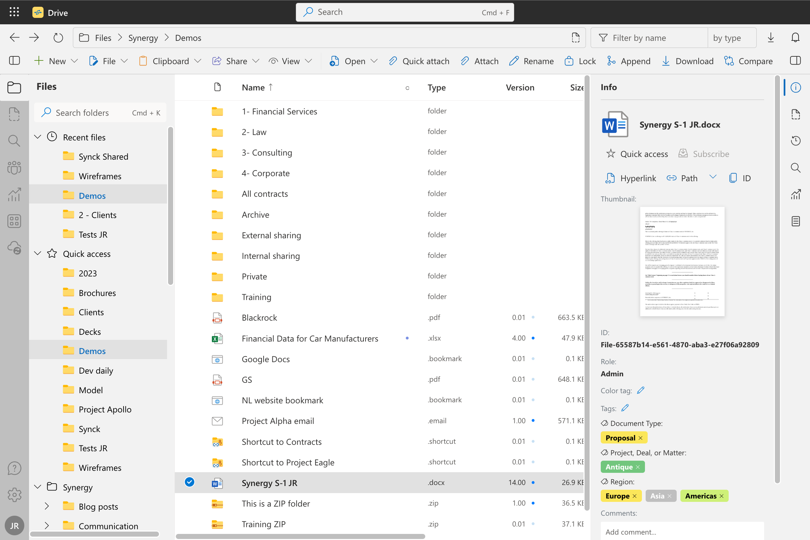Click the Quick attach paperclip button
Screen dimensions: 810x540
[x=419, y=61]
